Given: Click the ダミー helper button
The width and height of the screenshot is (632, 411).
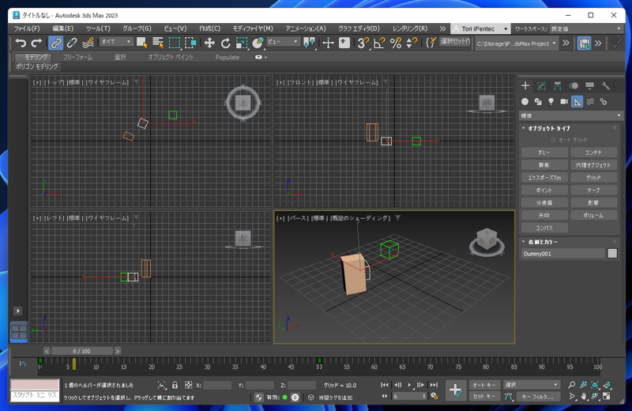Looking at the screenshot, I should (x=544, y=153).
